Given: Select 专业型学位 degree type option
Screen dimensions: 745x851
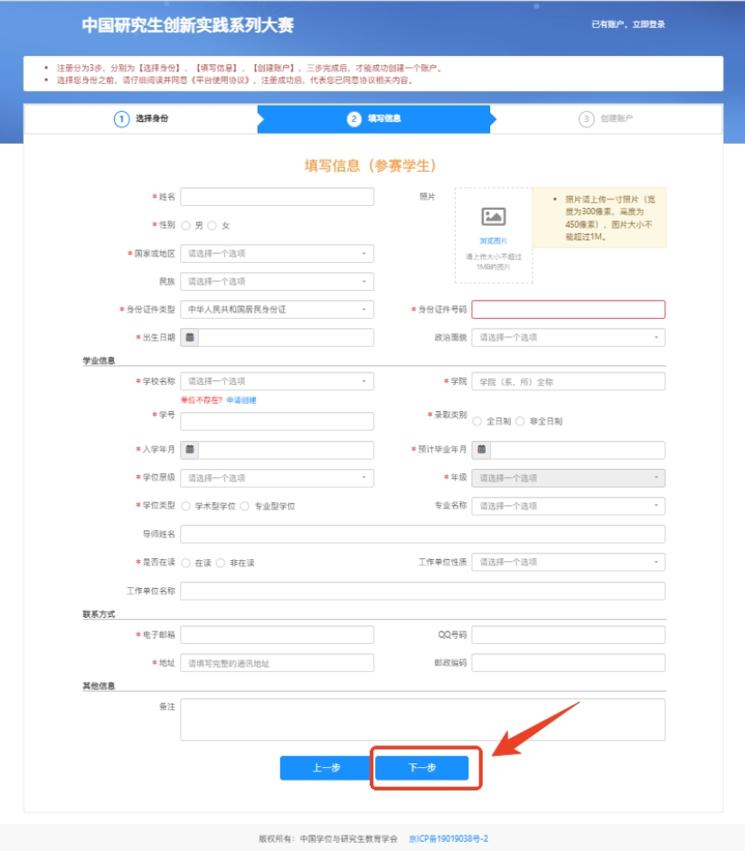Looking at the screenshot, I should click(245, 507).
